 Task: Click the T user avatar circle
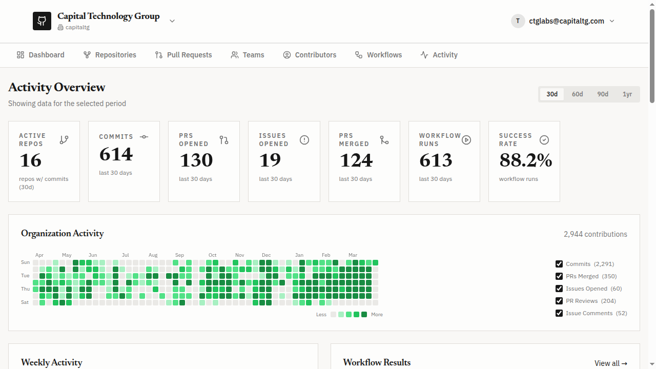pyautogui.click(x=518, y=21)
